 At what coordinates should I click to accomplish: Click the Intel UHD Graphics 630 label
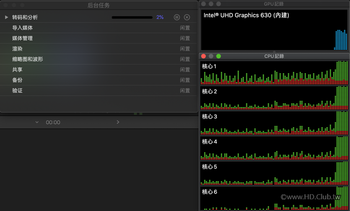[246, 15]
